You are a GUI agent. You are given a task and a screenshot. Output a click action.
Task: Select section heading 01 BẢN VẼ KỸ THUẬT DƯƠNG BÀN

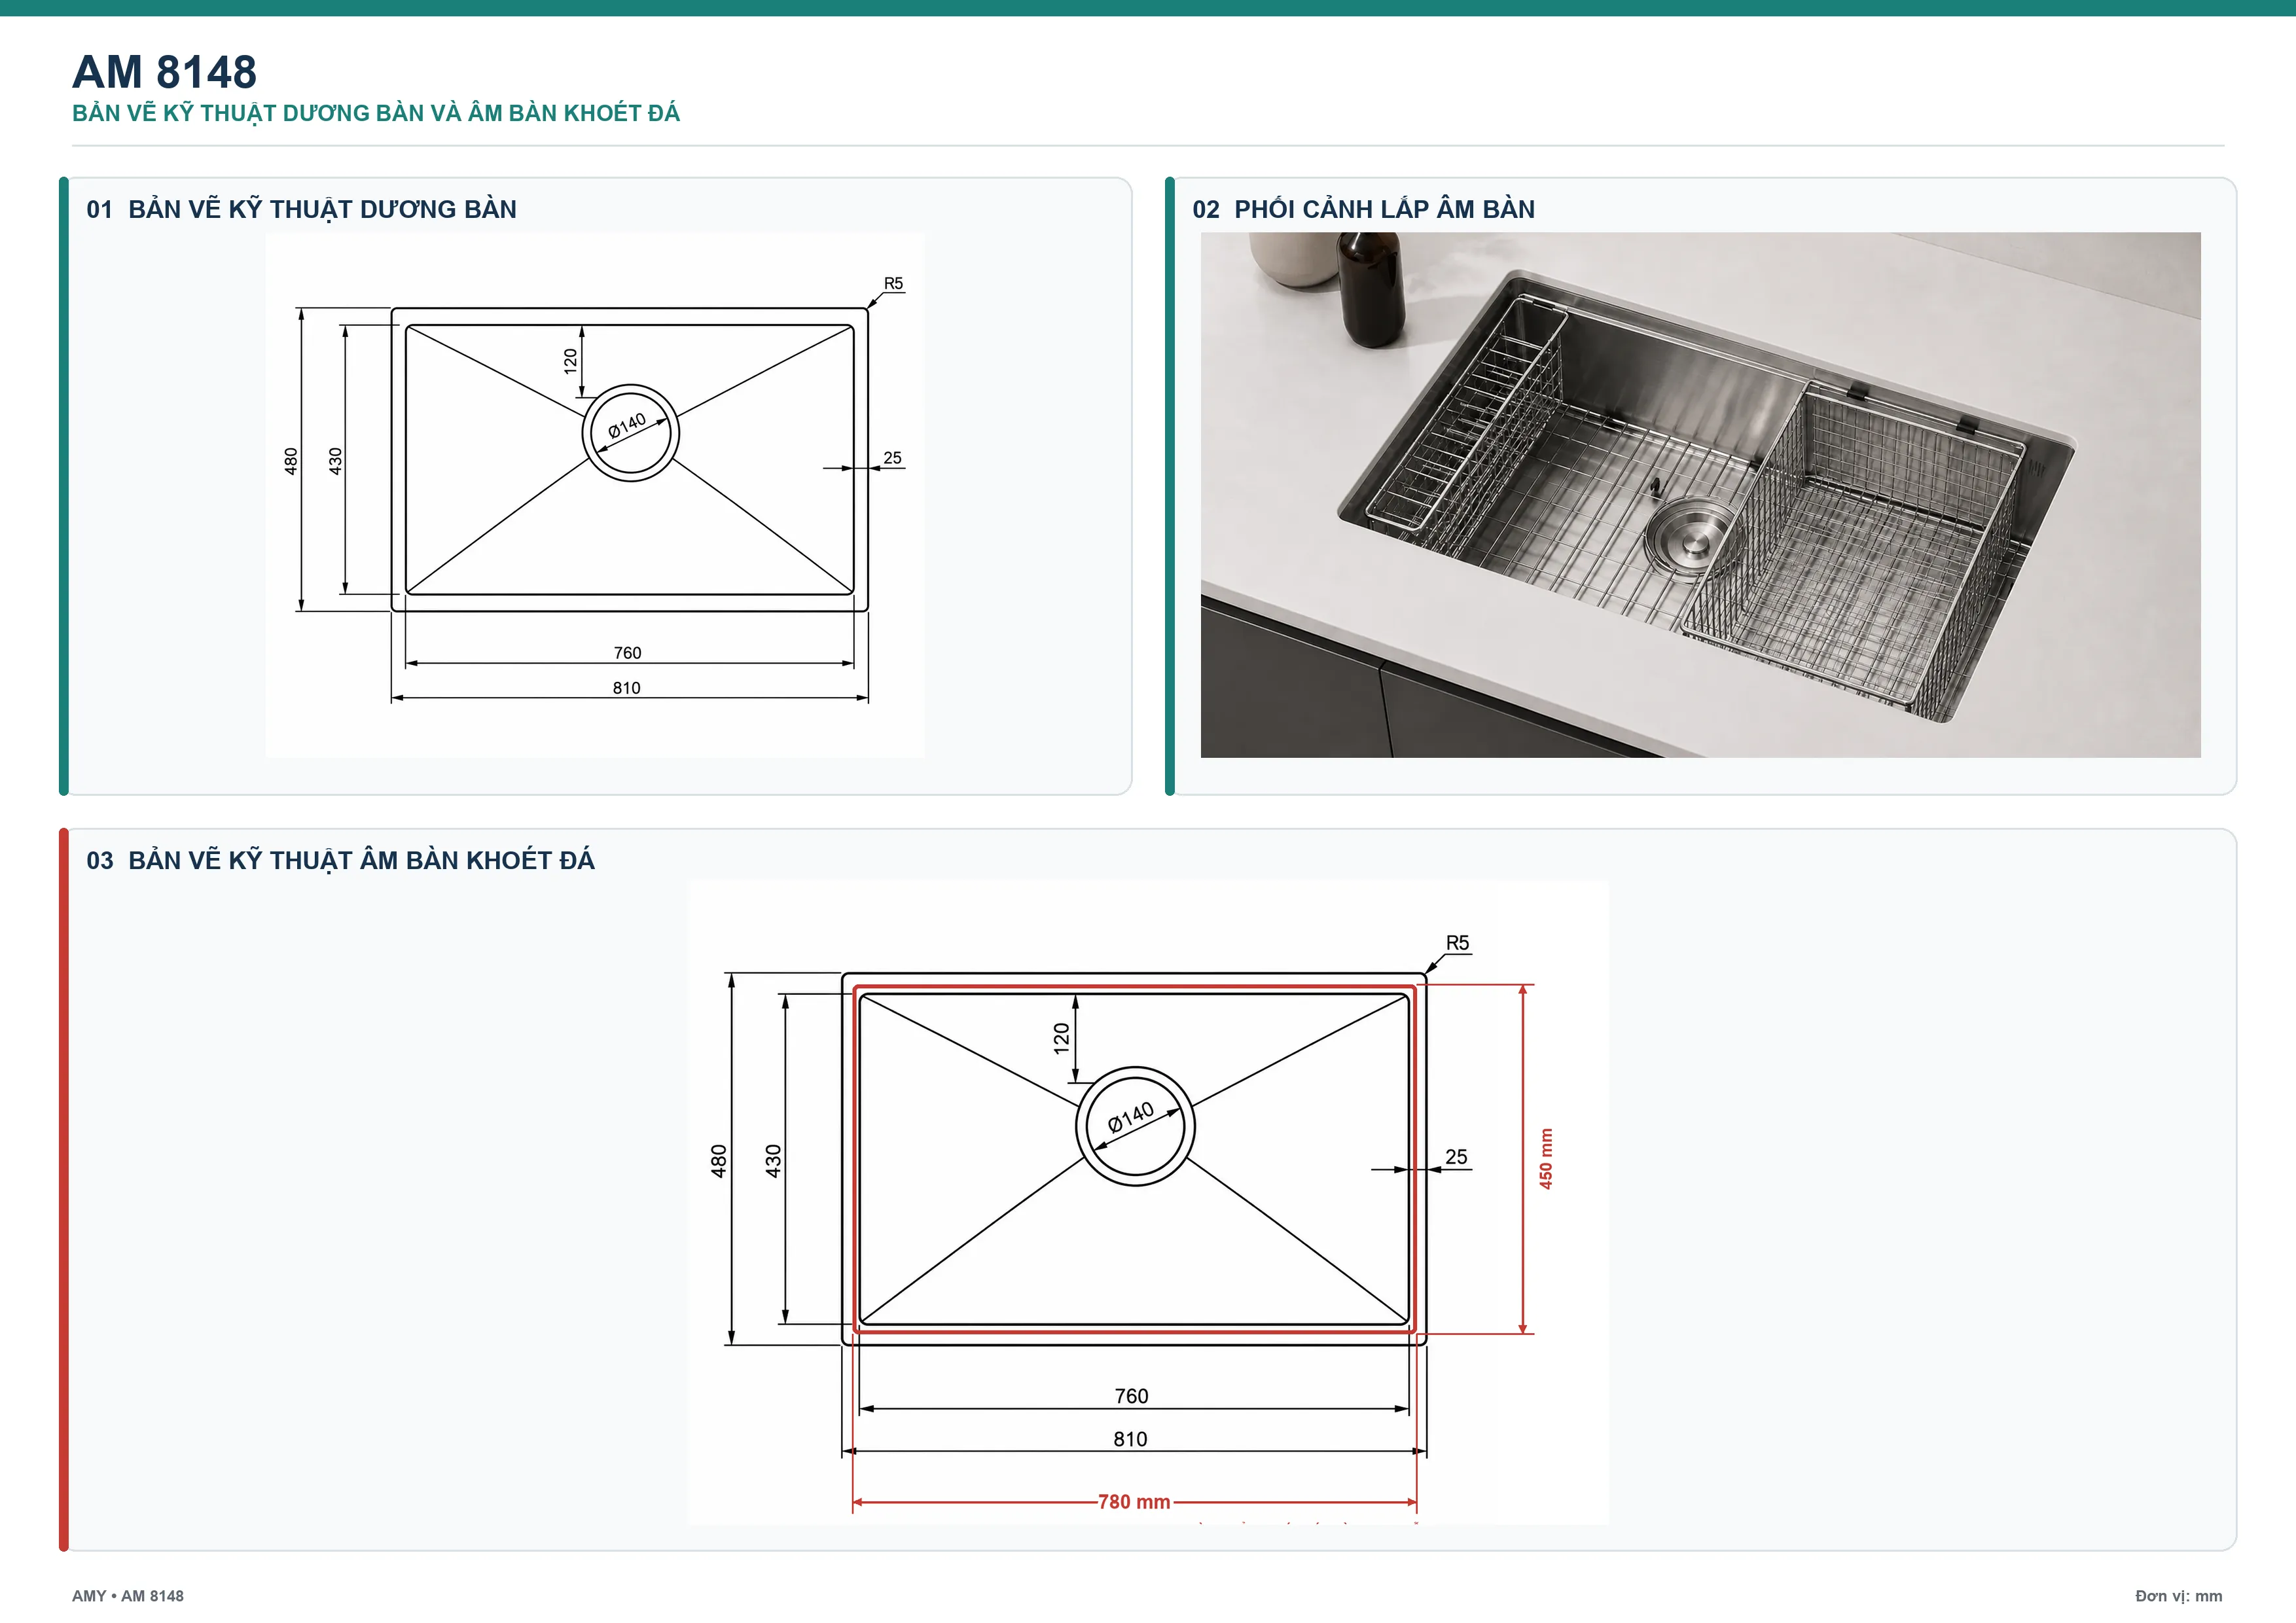[302, 209]
